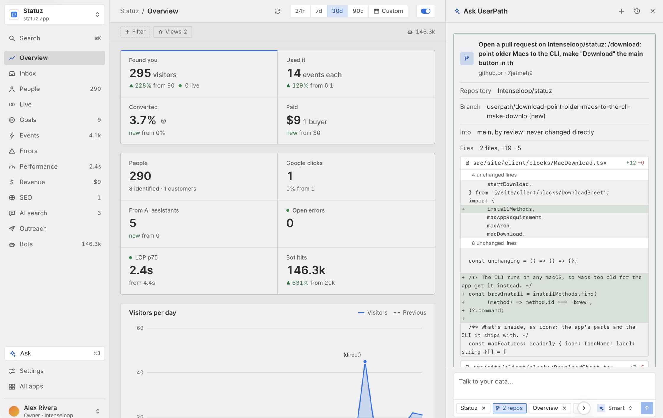Click the bot count 146.3k indicator
The height and width of the screenshot is (418, 663).
(x=421, y=32)
